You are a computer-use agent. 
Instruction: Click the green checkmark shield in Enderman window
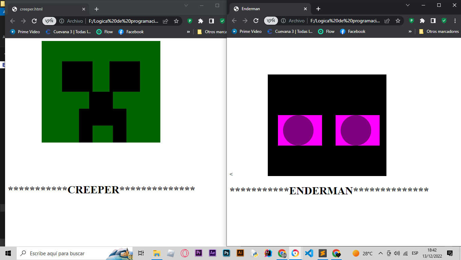point(444,21)
